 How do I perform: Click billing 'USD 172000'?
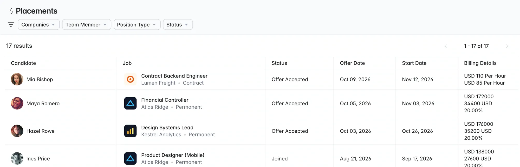pos(479,97)
